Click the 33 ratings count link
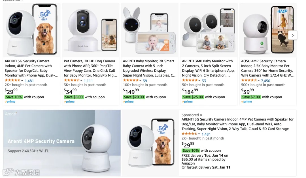306x178 pixels. [x=204, y=81]
